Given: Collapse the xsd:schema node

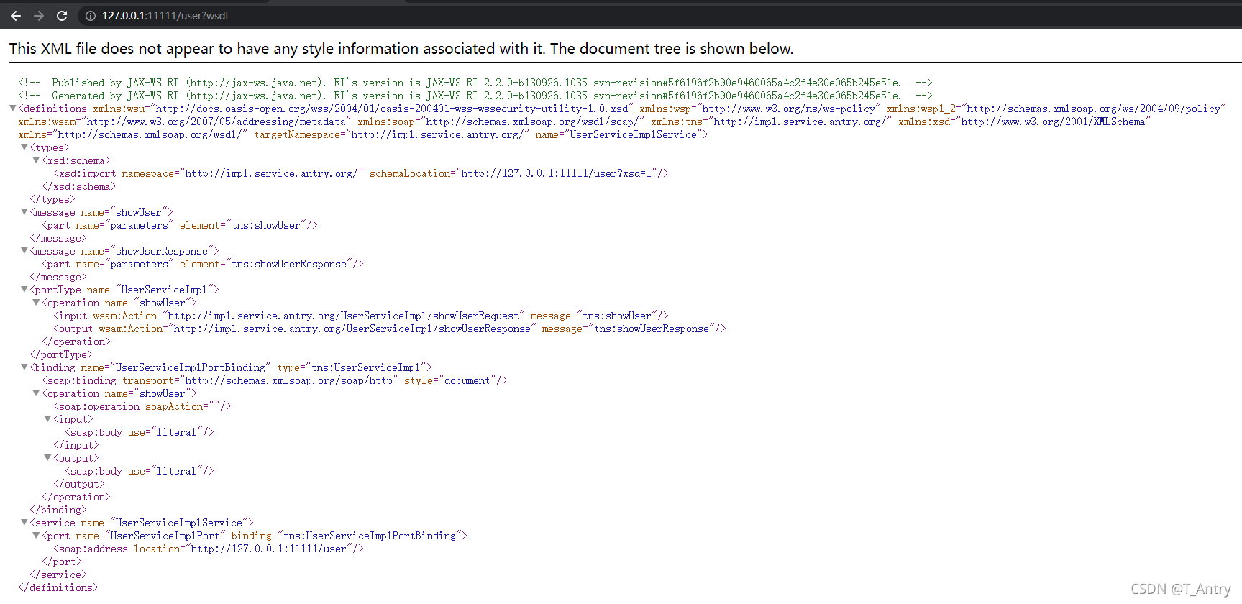Looking at the screenshot, I should (36, 160).
